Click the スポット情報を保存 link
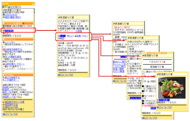 click(x=13, y=56)
